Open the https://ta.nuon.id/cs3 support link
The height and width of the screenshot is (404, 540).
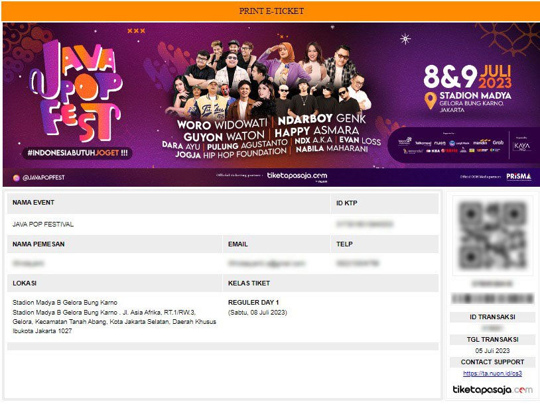pyautogui.click(x=492, y=374)
